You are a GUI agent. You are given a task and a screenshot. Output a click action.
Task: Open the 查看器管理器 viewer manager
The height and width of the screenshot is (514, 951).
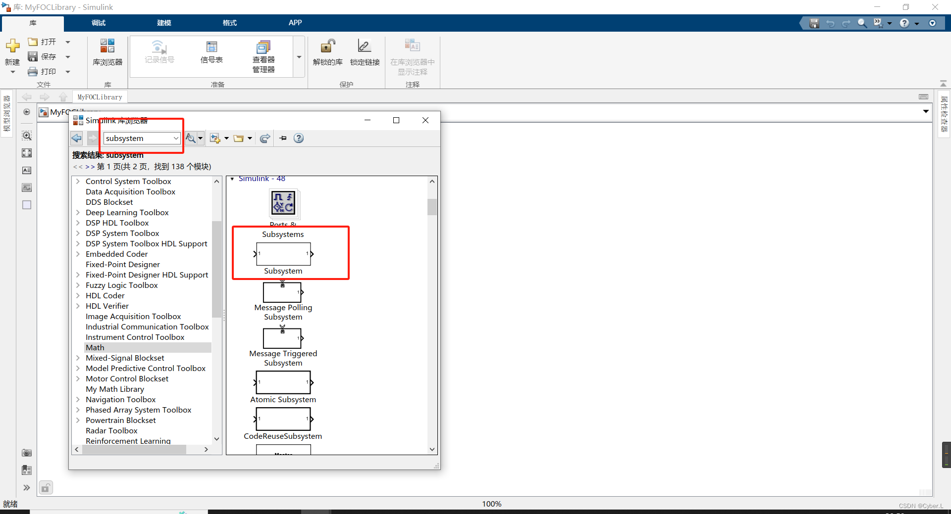tap(264, 56)
